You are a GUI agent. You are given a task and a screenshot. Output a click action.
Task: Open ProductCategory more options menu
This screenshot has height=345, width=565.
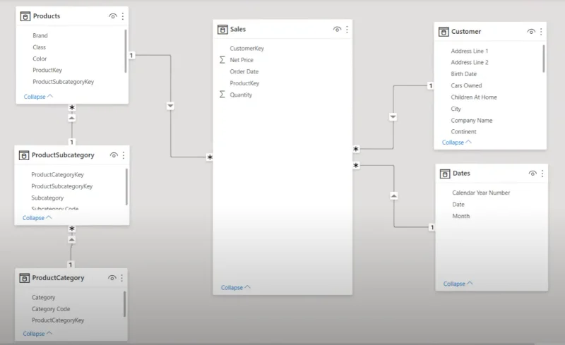click(x=121, y=278)
